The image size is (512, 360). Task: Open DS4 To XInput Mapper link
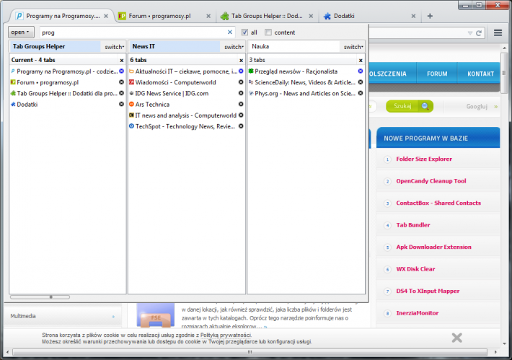pyautogui.click(x=428, y=291)
